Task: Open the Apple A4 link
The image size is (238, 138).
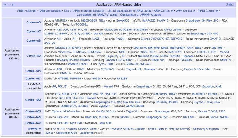Action: (x=74, y=39)
